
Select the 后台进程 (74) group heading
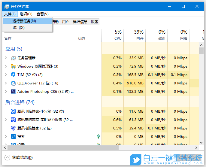coord(20,102)
